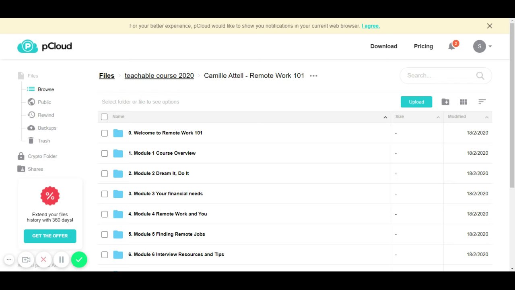Open Trash in the sidebar
Viewport: 515px width, 290px height.
click(44, 141)
